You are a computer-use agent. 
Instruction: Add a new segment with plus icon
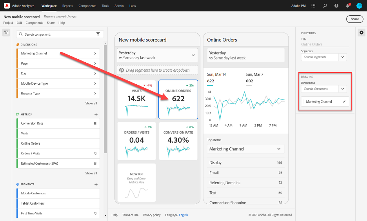(96, 184)
